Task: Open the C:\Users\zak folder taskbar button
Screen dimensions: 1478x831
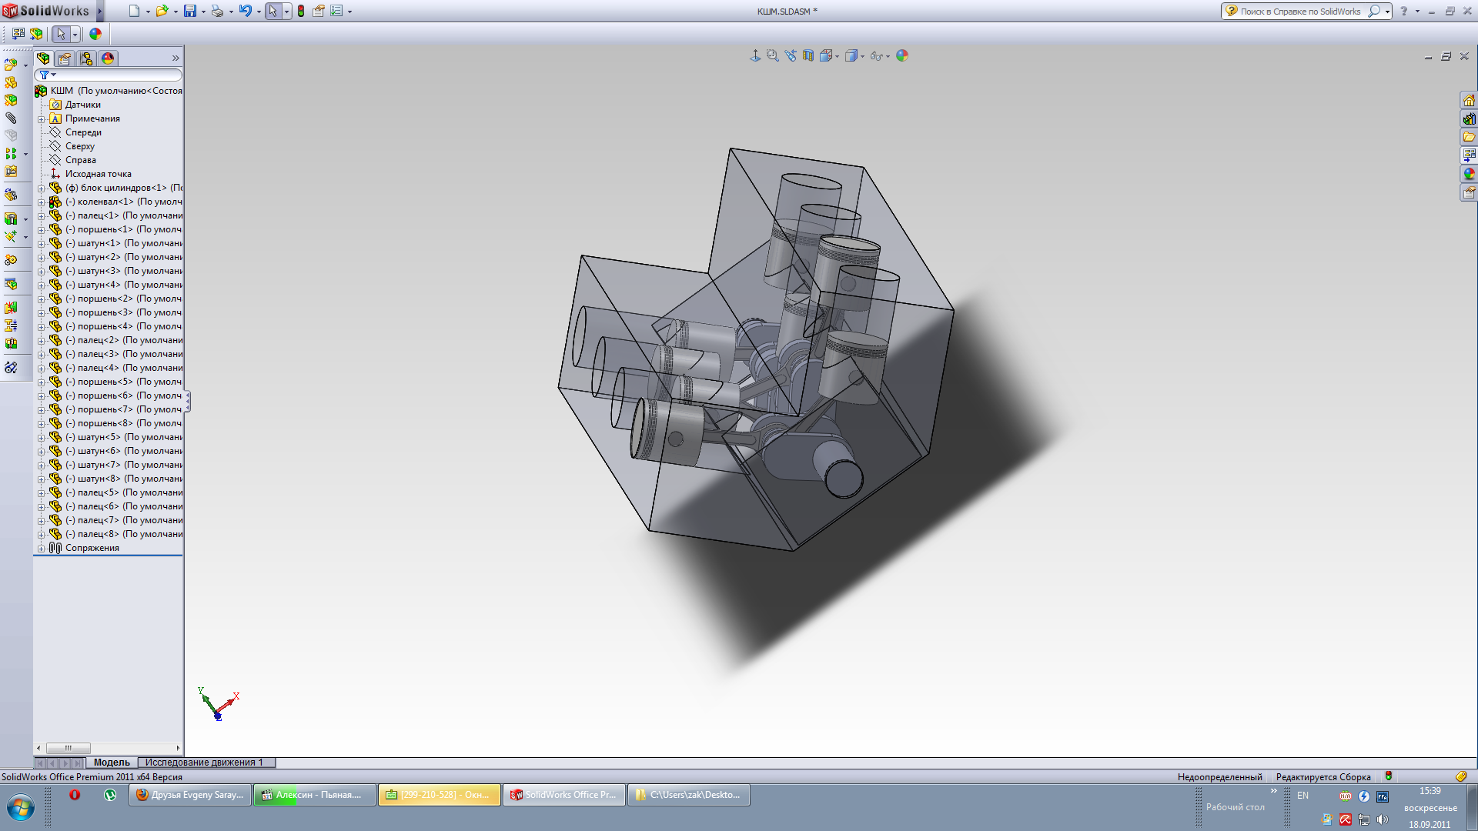Action: click(688, 795)
